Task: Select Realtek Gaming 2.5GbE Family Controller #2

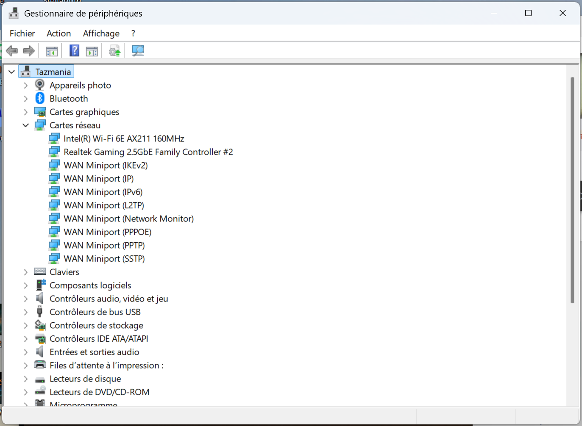Action: pos(148,152)
